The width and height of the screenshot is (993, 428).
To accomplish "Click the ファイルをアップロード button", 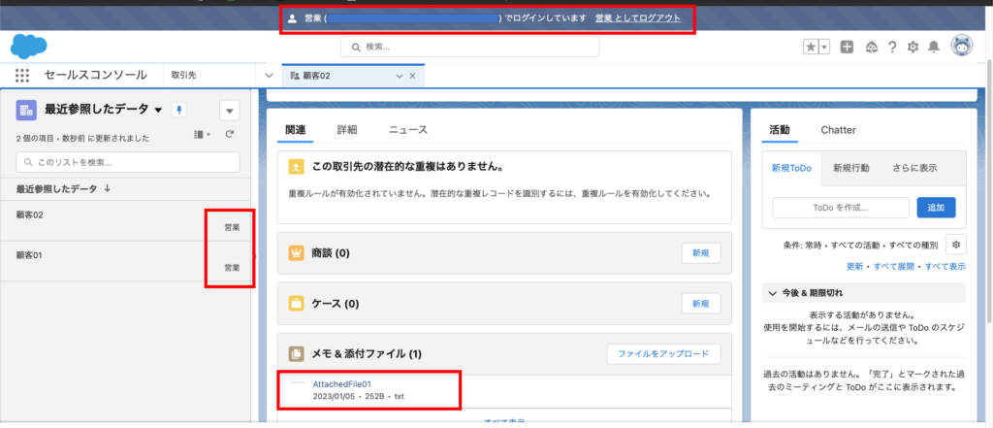I will tap(663, 354).
